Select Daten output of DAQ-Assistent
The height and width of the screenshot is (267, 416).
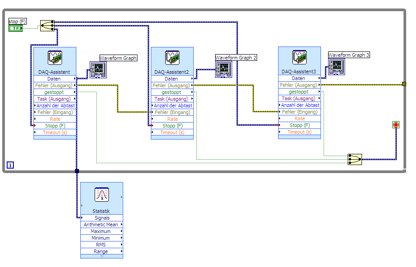click(x=55, y=79)
